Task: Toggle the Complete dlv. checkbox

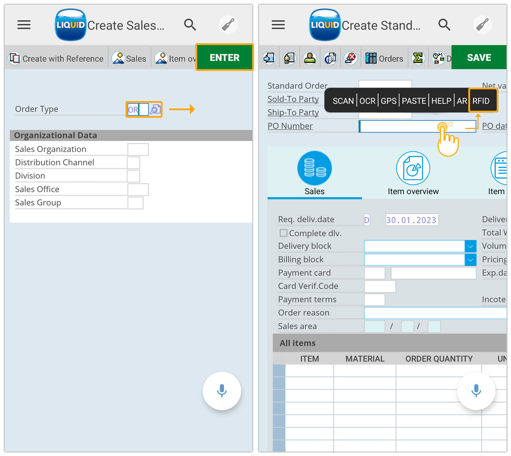Action: [283, 233]
